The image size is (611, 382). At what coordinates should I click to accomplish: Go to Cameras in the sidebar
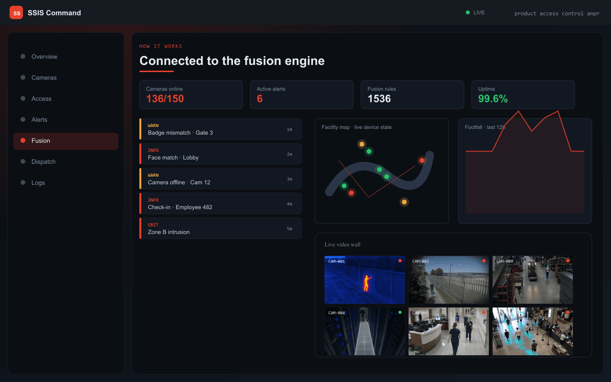pyautogui.click(x=66, y=77)
